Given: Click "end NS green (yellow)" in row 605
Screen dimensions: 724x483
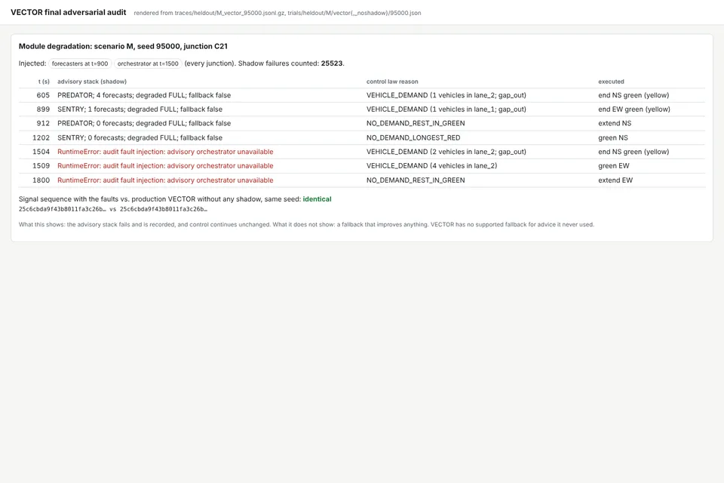Looking at the screenshot, I should click(x=633, y=95).
